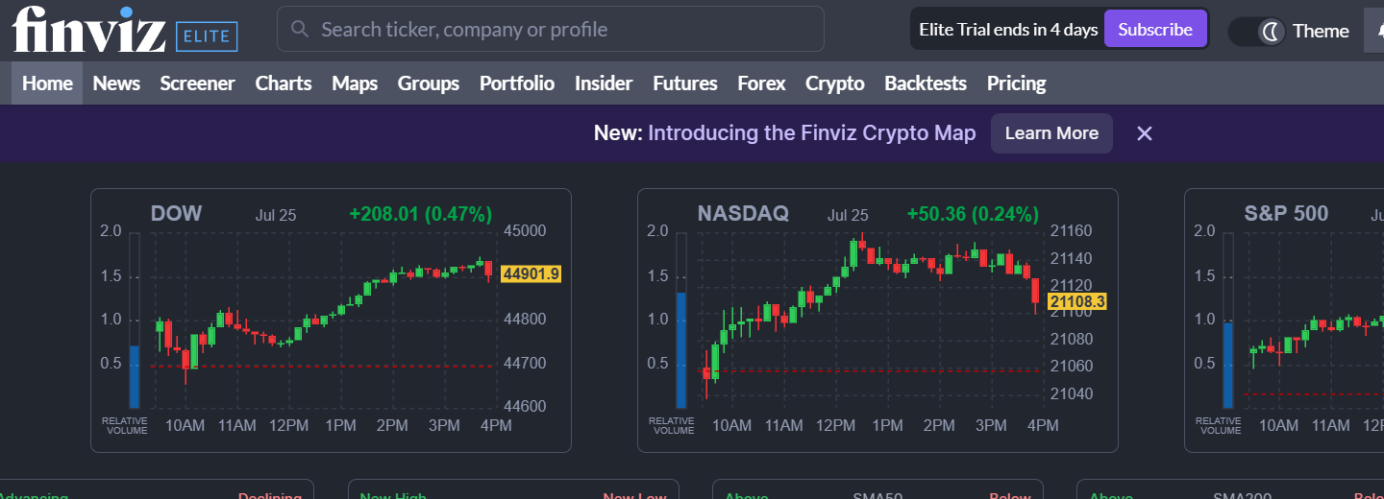Click the NASDAQ chart title
Screen dimensions: 1384x499
click(743, 214)
